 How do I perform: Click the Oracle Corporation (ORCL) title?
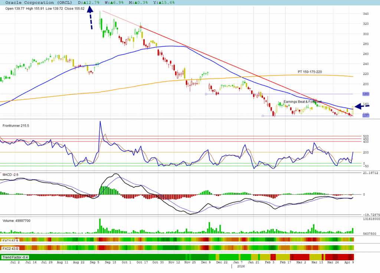tap(36, 3)
